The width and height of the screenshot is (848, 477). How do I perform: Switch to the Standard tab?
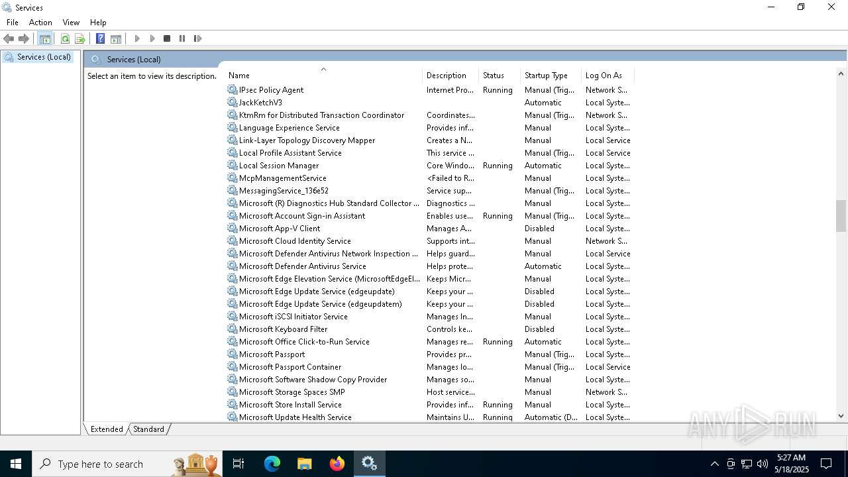point(148,429)
